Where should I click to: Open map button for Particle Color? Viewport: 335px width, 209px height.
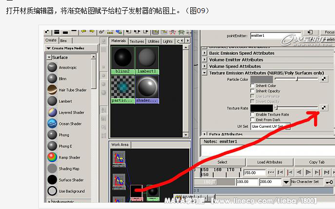click(324, 79)
